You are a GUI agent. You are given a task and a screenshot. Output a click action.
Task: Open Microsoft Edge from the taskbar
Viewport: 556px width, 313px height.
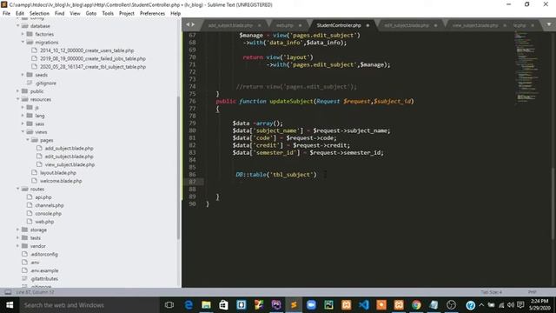tap(189, 305)
